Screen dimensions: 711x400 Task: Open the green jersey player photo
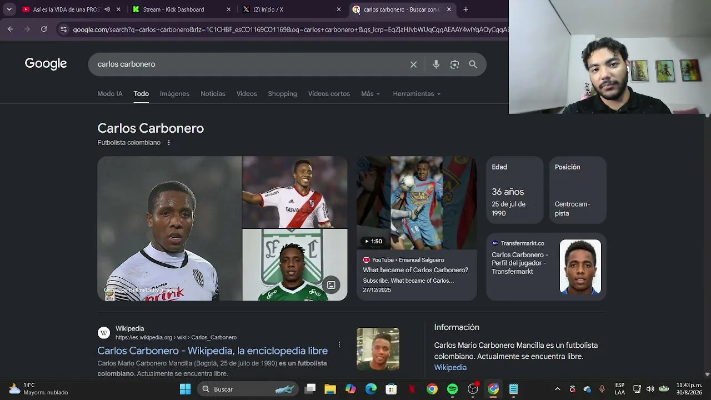pos(295,265)
